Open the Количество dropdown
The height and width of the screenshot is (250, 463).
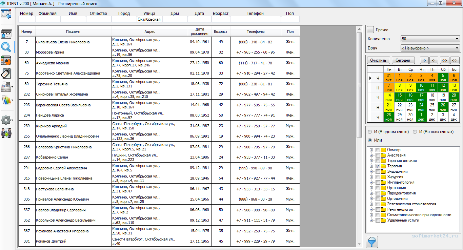[x=430, y=39]
